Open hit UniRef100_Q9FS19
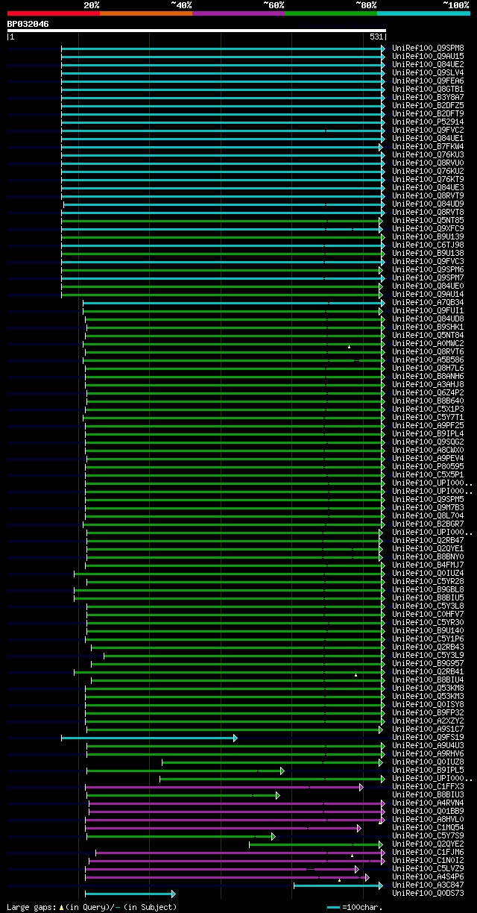Image resolution: width=477 pixels, height=913 pixels. [x=429, y=737]
